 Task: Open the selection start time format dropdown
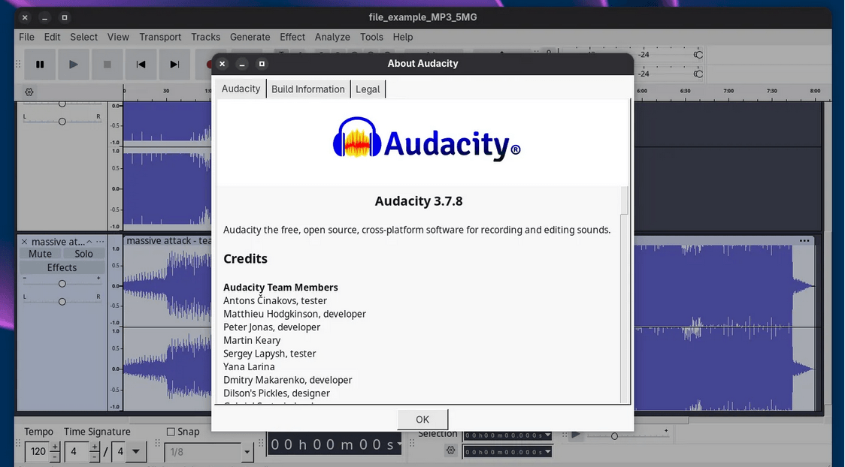pyautogui.click(x=548, y=435)
